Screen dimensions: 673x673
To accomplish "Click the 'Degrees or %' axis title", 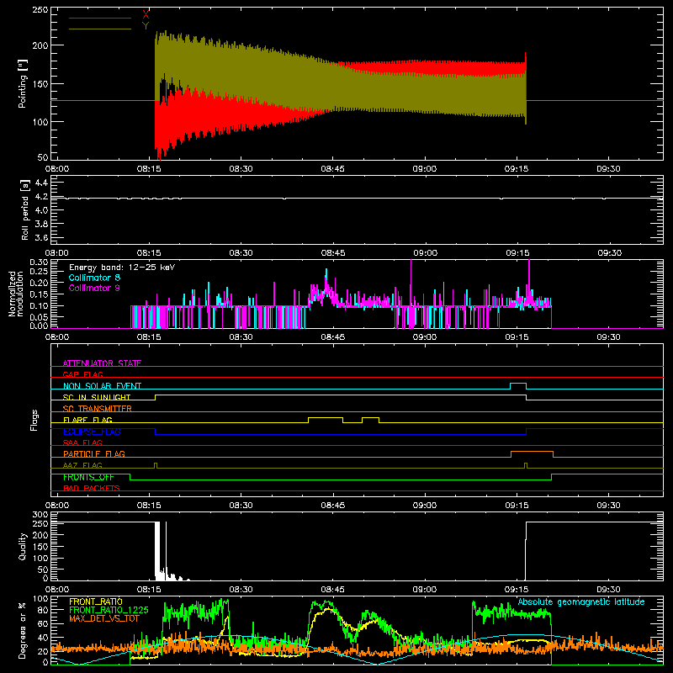I will (x=22, y=630).
